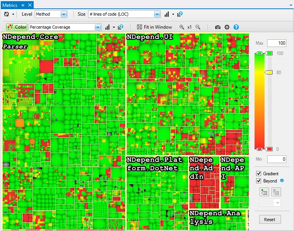Click the x1 zoom reset label
The width and height of the screenshot is (294, 231).
(189, 27)
